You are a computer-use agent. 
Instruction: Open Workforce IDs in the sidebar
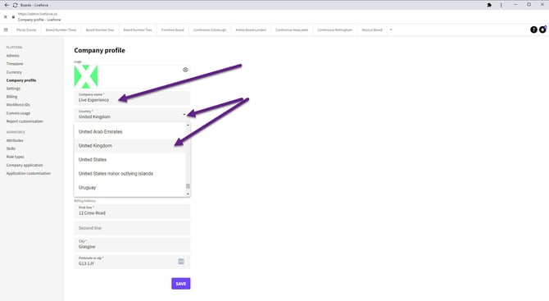pyautogui.click(x=18, y=105)
